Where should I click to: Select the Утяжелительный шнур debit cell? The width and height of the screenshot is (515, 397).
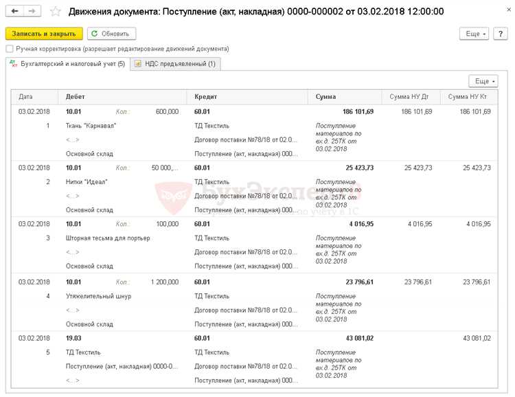(x=98, y=296)
